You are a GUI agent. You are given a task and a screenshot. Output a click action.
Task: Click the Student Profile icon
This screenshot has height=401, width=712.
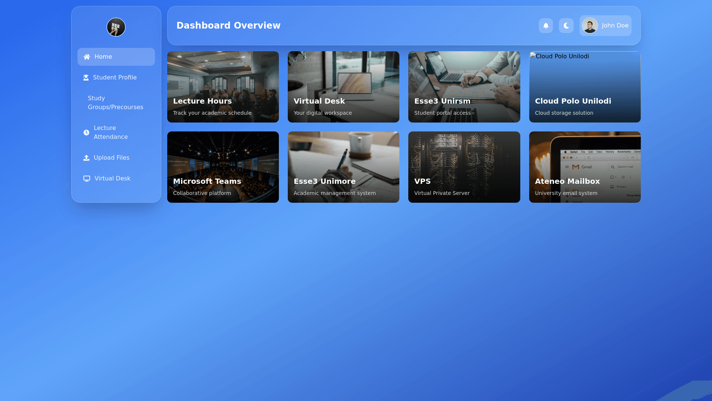[x=86, y=77]
